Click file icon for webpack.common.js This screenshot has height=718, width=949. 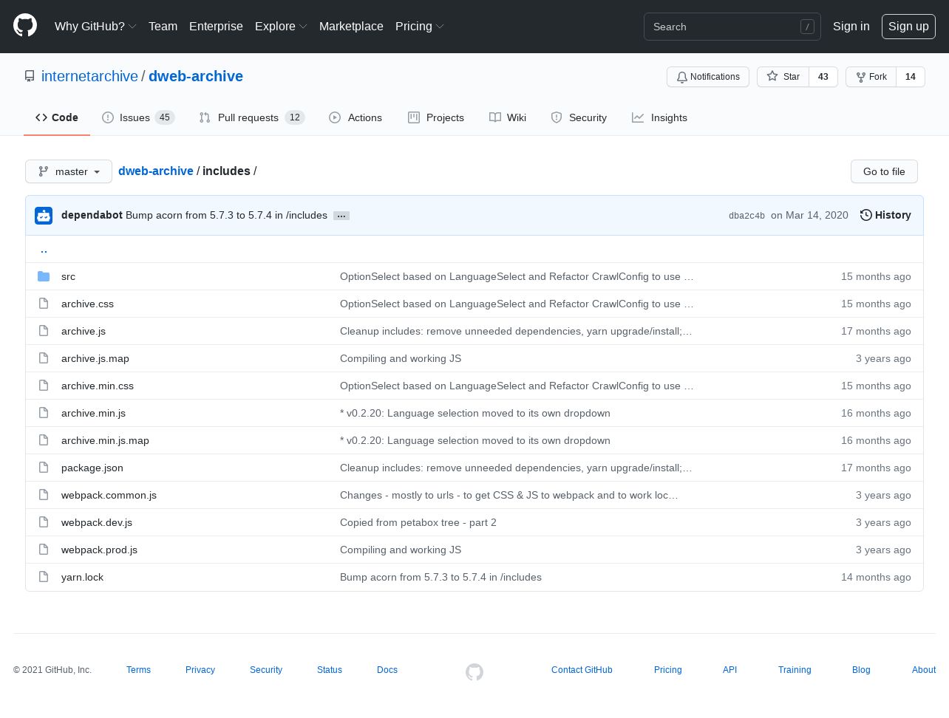point(44,495)
